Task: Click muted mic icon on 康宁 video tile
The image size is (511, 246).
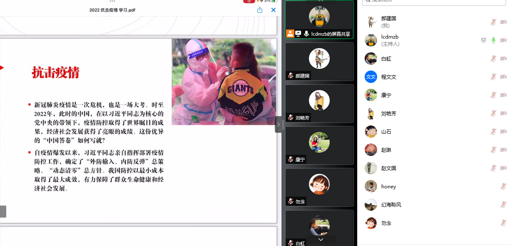Action: [x=291, y=159]
